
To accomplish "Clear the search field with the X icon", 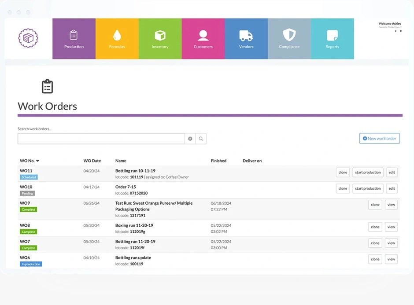I will (190, 139).
